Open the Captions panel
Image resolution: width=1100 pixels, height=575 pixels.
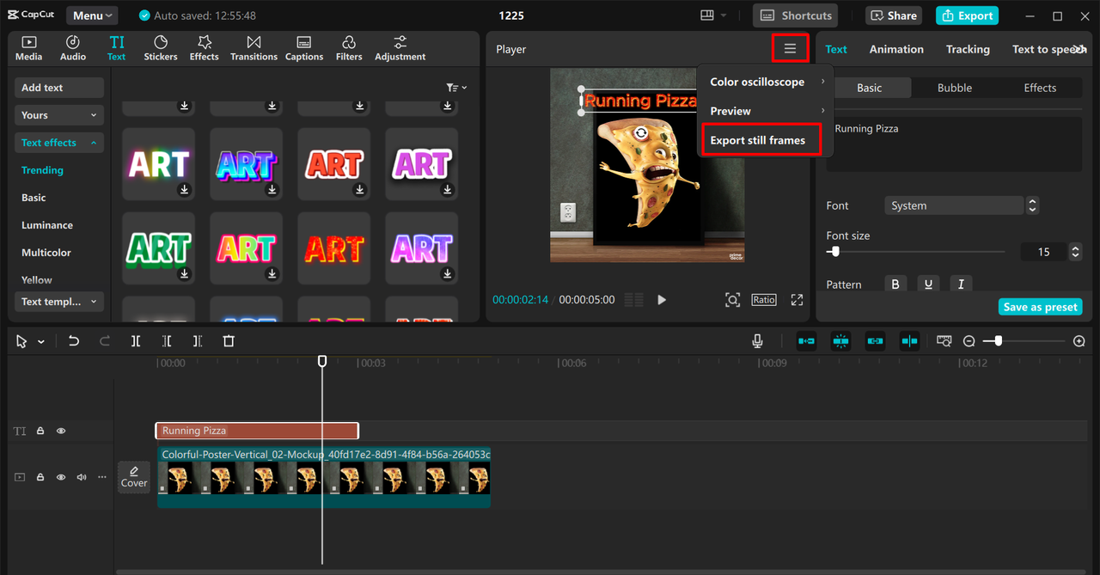pos(304,48)
